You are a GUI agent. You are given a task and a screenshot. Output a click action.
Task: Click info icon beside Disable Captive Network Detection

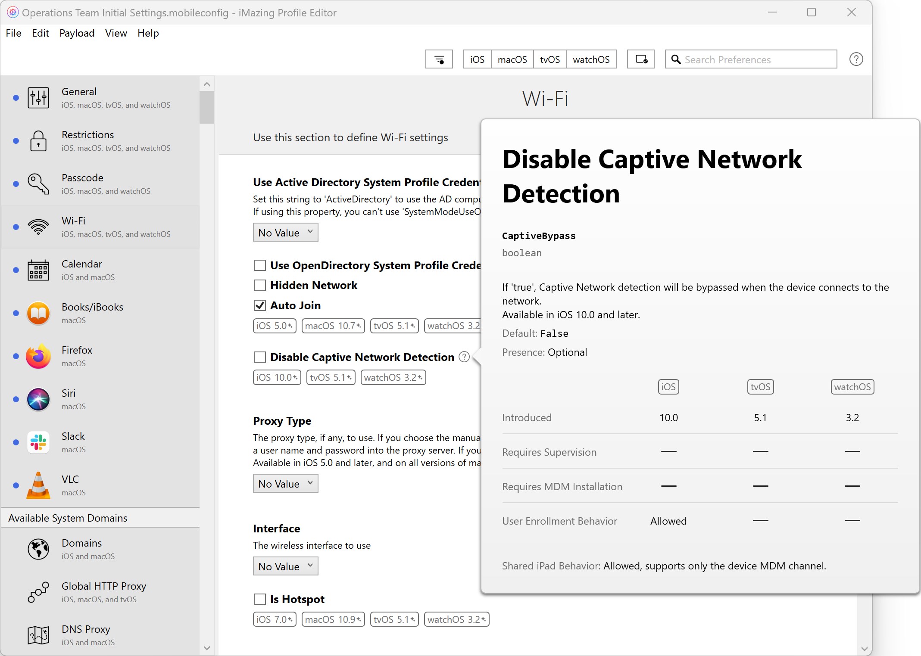(x=464, y=357)
